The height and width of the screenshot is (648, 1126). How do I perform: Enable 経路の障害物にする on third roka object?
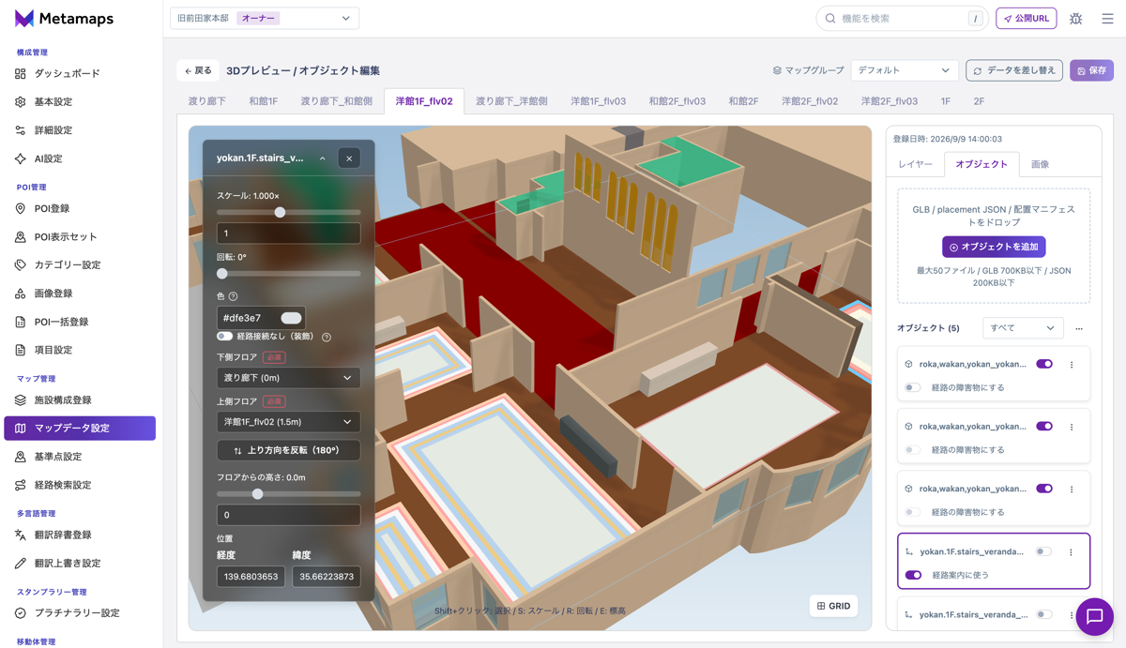(912, 512)
